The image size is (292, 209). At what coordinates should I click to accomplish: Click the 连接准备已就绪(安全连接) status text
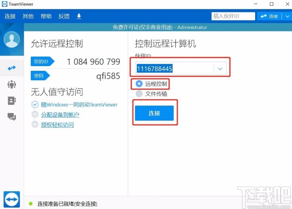pos(68,204)
